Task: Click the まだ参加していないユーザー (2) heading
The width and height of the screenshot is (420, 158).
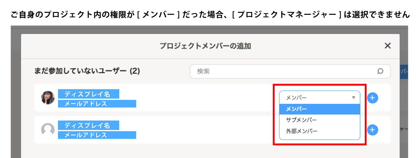Action: [87, 71]
